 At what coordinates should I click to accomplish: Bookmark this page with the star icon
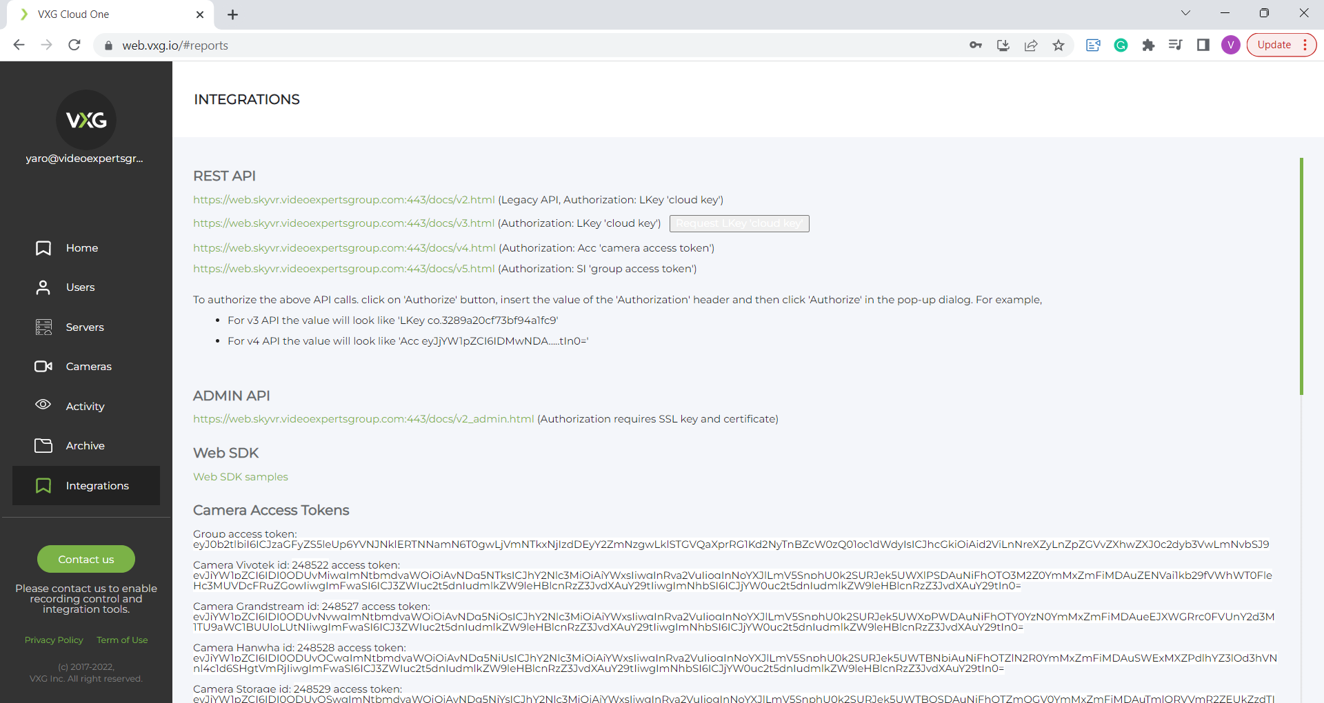[x=1059, y=45]
